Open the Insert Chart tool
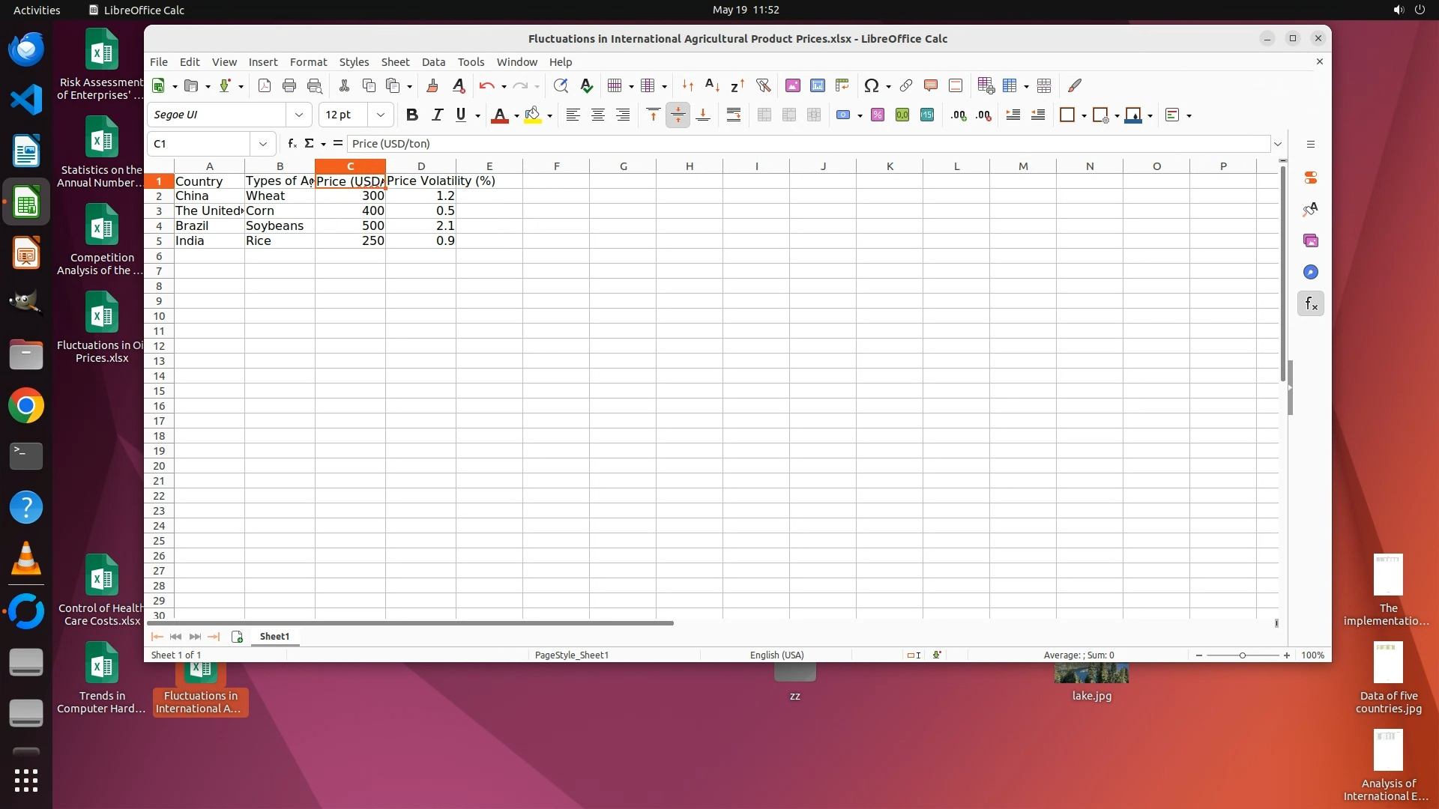 817,85
